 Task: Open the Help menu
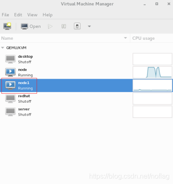(48, 15)
